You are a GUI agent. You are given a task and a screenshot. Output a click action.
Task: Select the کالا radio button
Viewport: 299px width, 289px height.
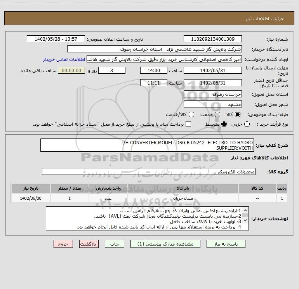click(238, 114)
